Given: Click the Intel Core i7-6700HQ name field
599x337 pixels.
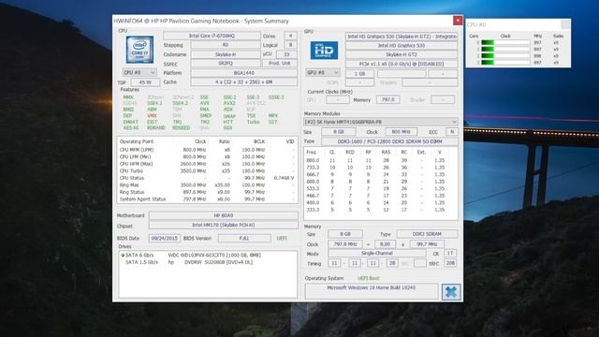Looking at the screenshot, I should tap(212, 36).
